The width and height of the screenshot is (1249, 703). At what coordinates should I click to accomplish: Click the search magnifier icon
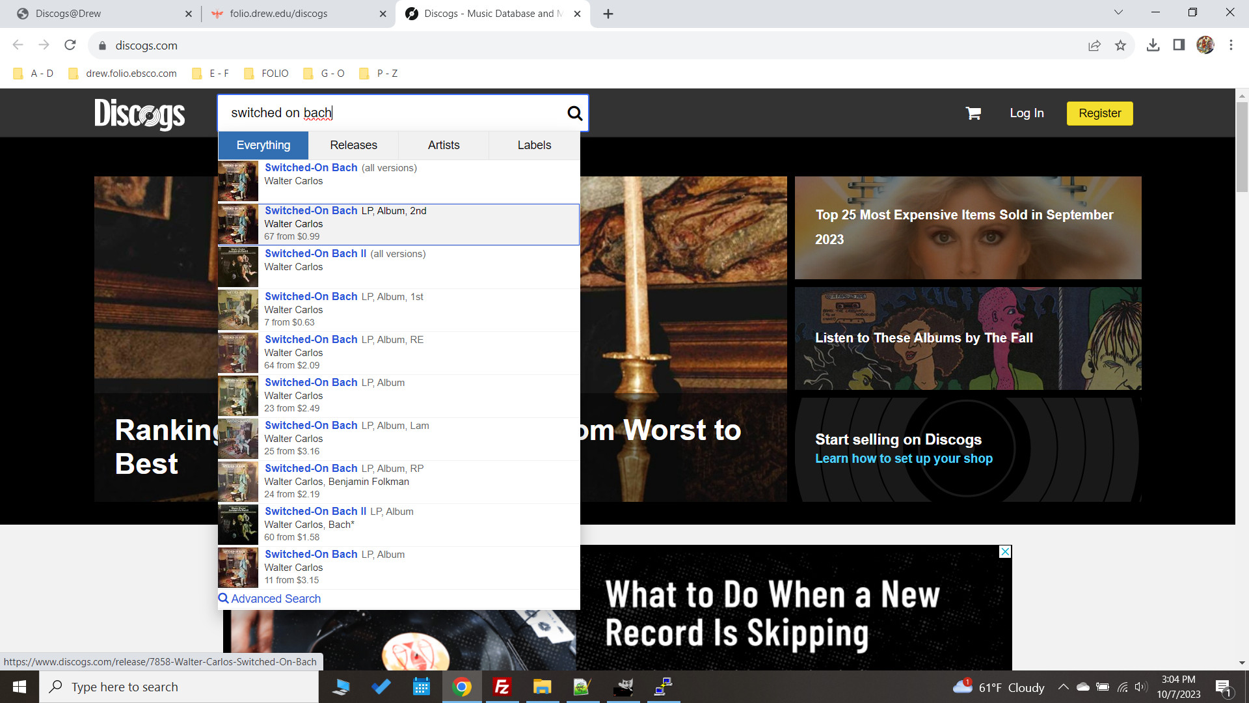(x=574, y=113)
